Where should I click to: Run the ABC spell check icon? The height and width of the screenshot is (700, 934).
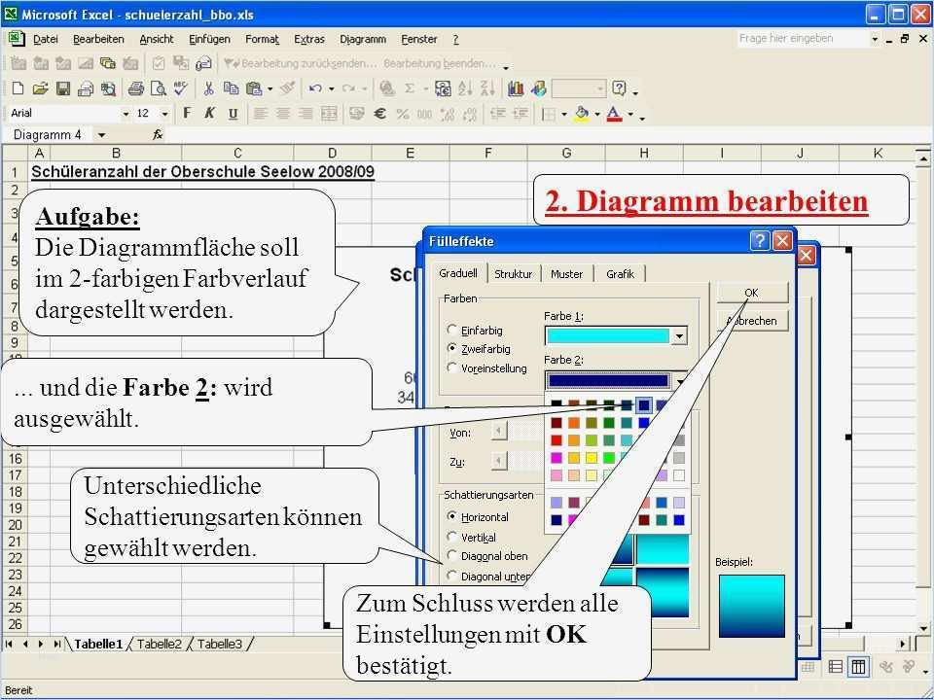coord(181,88)
